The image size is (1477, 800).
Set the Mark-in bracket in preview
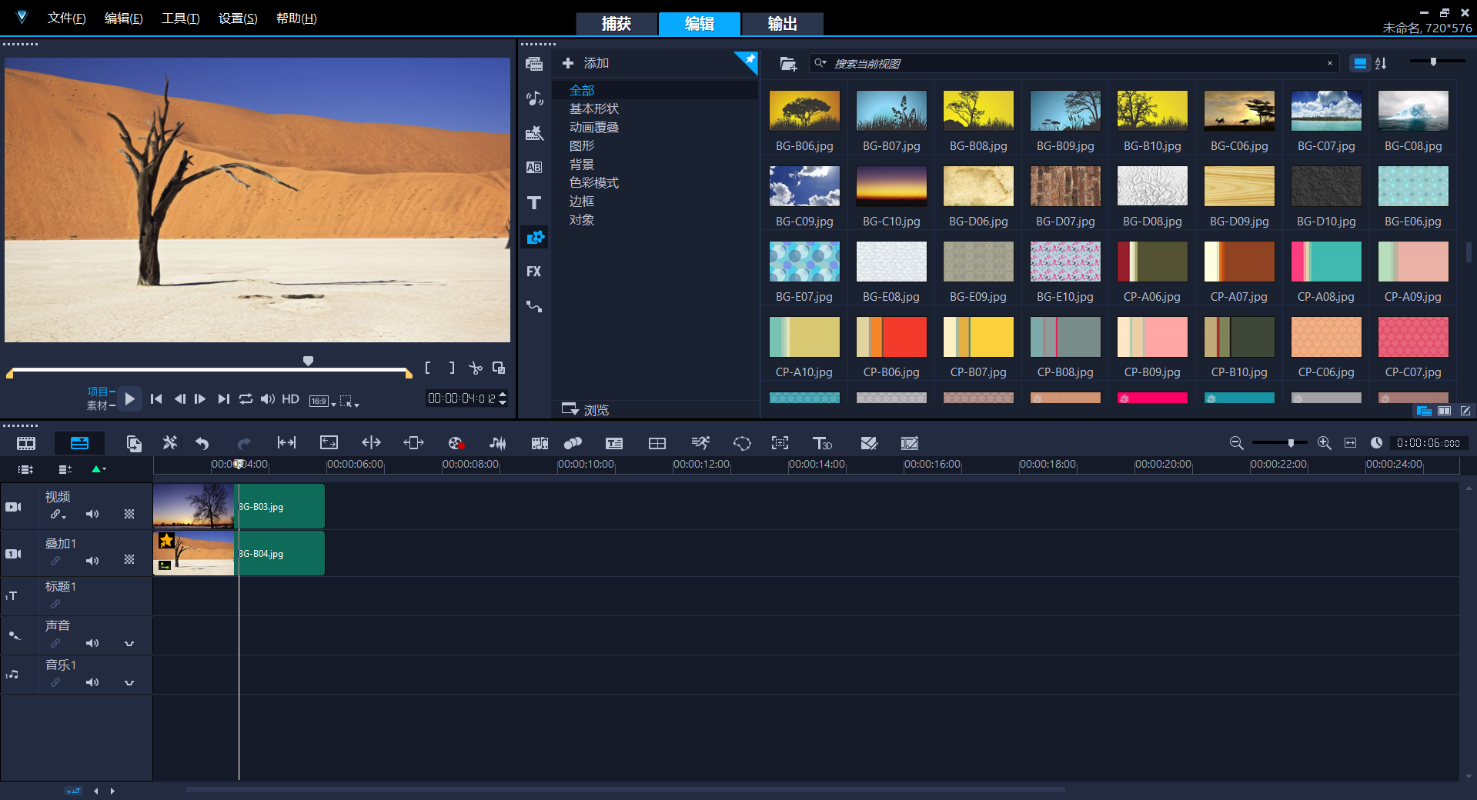[428, 368]
